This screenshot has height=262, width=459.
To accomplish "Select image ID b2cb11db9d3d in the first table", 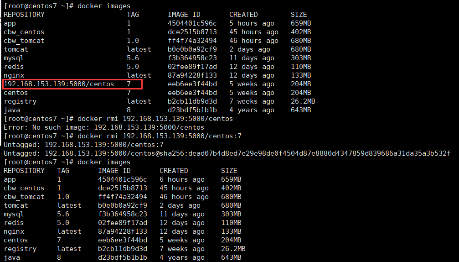I will pos(192,101).
